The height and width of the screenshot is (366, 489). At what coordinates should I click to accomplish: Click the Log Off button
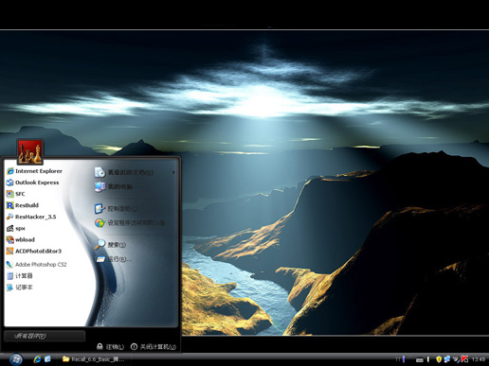point(110,347)
